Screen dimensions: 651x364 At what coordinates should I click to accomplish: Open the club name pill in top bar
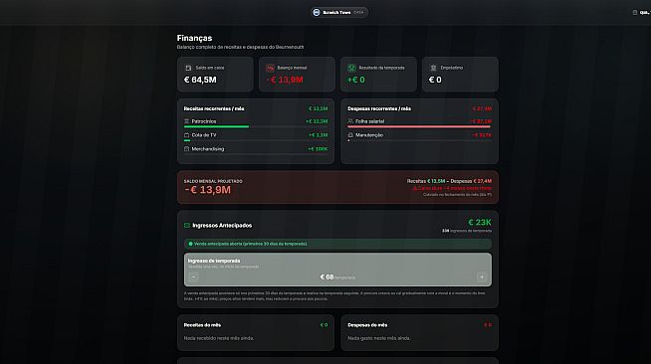(x=339, y=13)
